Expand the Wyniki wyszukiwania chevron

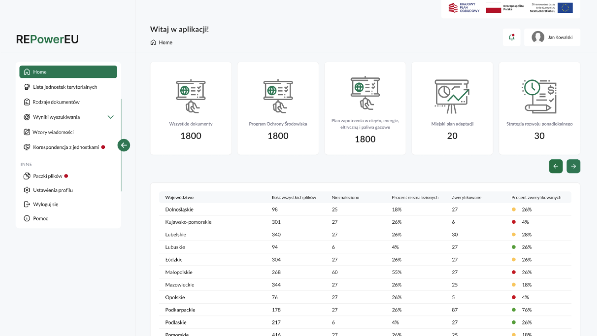pyautogui.click(x=110, y=117)
